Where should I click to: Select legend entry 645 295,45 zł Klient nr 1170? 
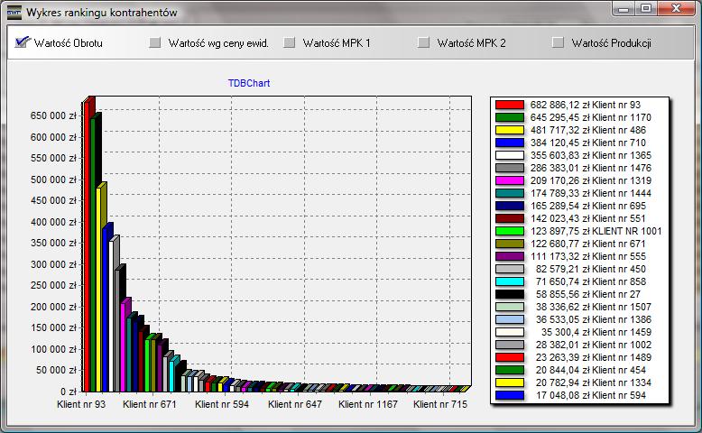pyautogui.click(x=590, y=117)
